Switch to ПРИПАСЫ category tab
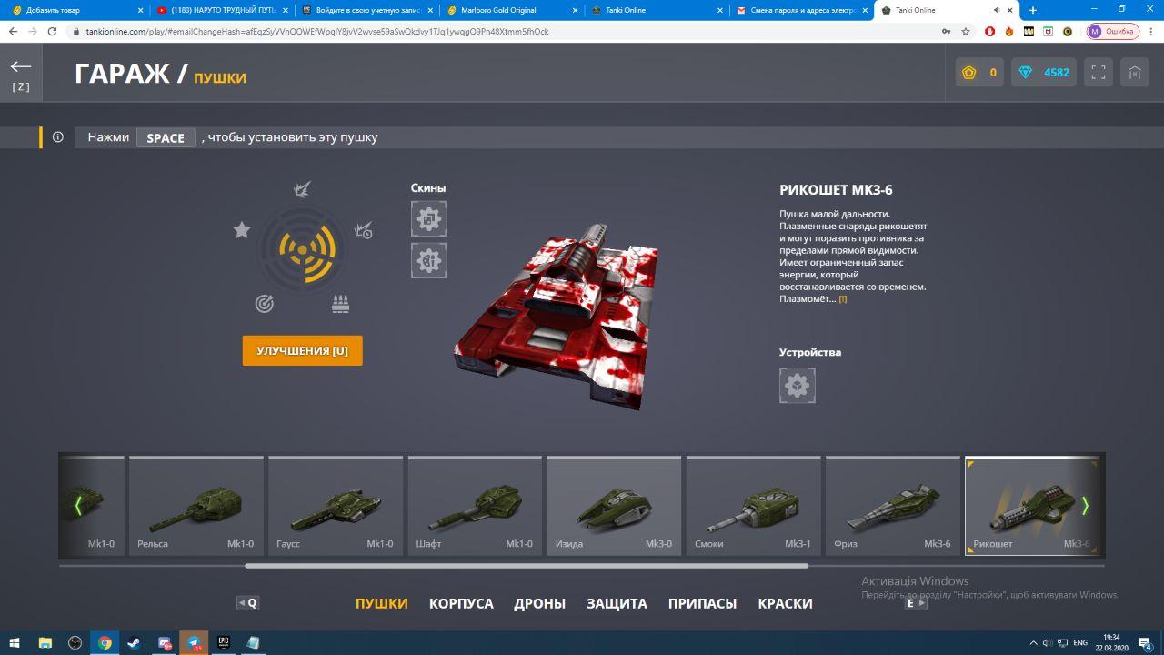Image resolution: width=1164 pixels, height=655 pixels. tap(702, 603)
